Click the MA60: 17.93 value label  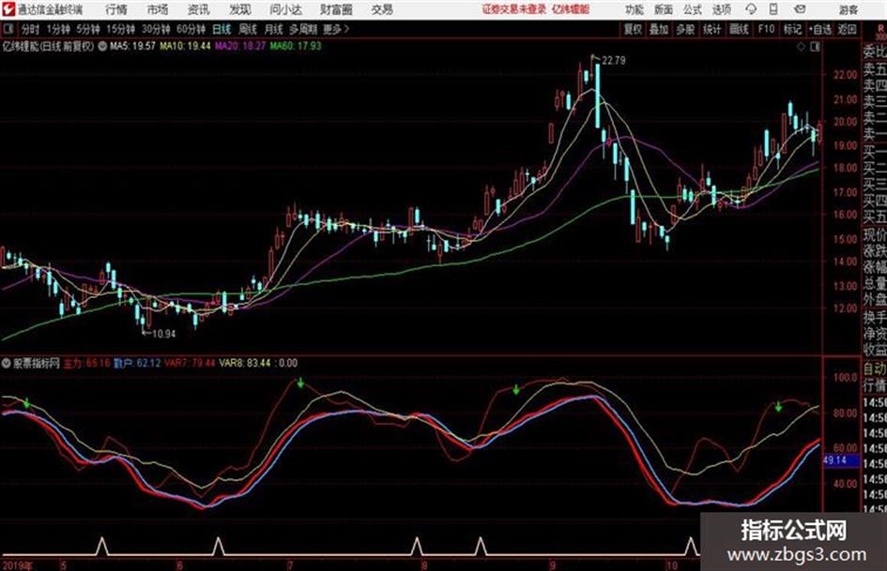pos(296,46)
